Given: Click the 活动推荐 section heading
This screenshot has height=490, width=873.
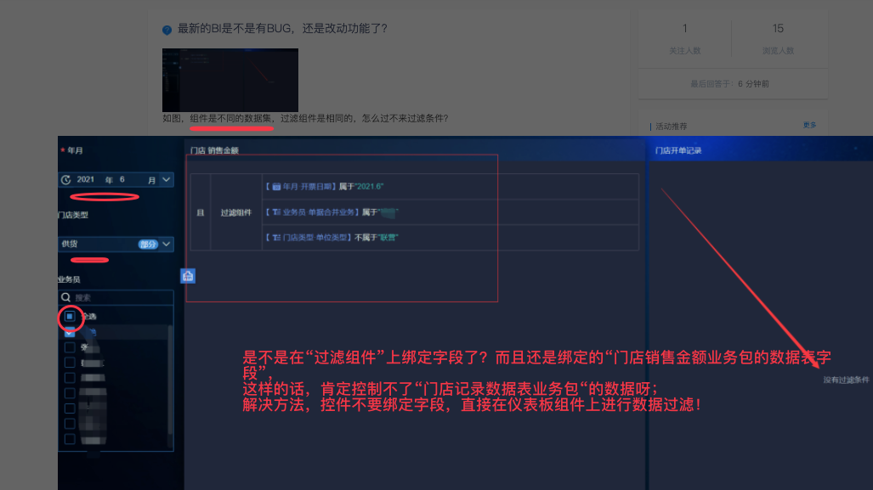Looking at the screenshot, I should point(671,127).
